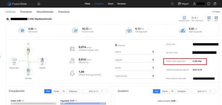Screen dimensions: 222x105
Task: Expand the left side panel arrow
Action: coord(1,57)
